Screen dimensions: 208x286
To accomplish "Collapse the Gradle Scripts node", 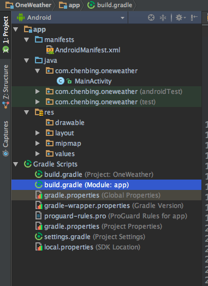I will [16, 164].
